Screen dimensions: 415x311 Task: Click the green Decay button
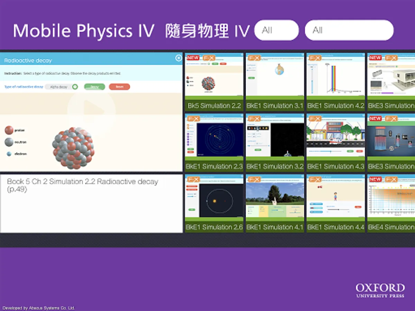click(x=94, y=87)
